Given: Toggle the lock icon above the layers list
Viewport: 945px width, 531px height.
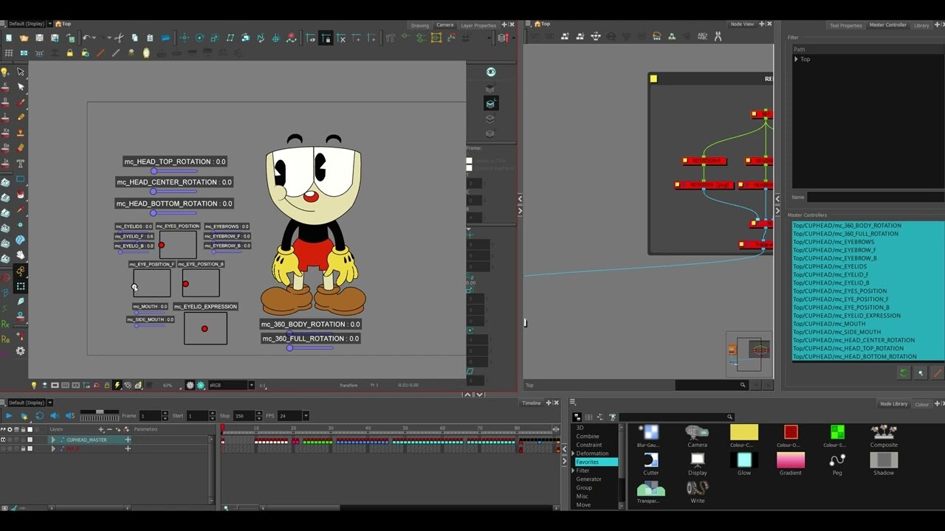Looking at the screenshot, I should 23,429.
